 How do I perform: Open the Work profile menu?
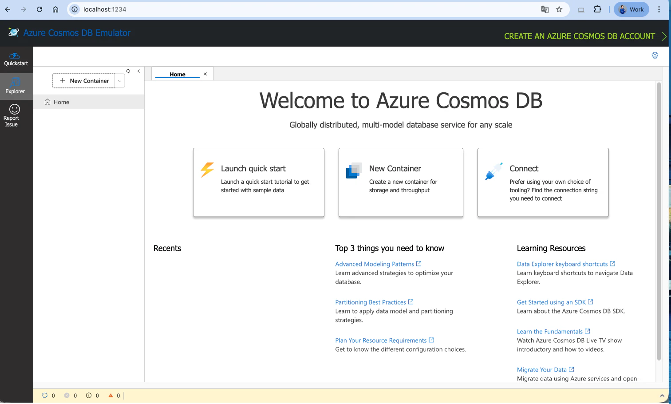(632, 9)
